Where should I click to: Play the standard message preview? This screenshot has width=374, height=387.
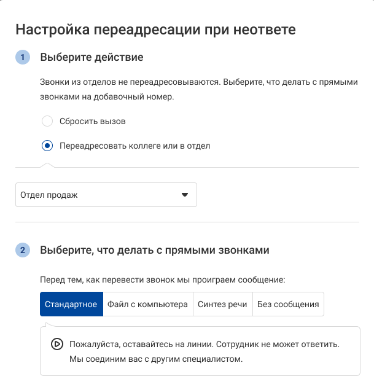point(56,344)
